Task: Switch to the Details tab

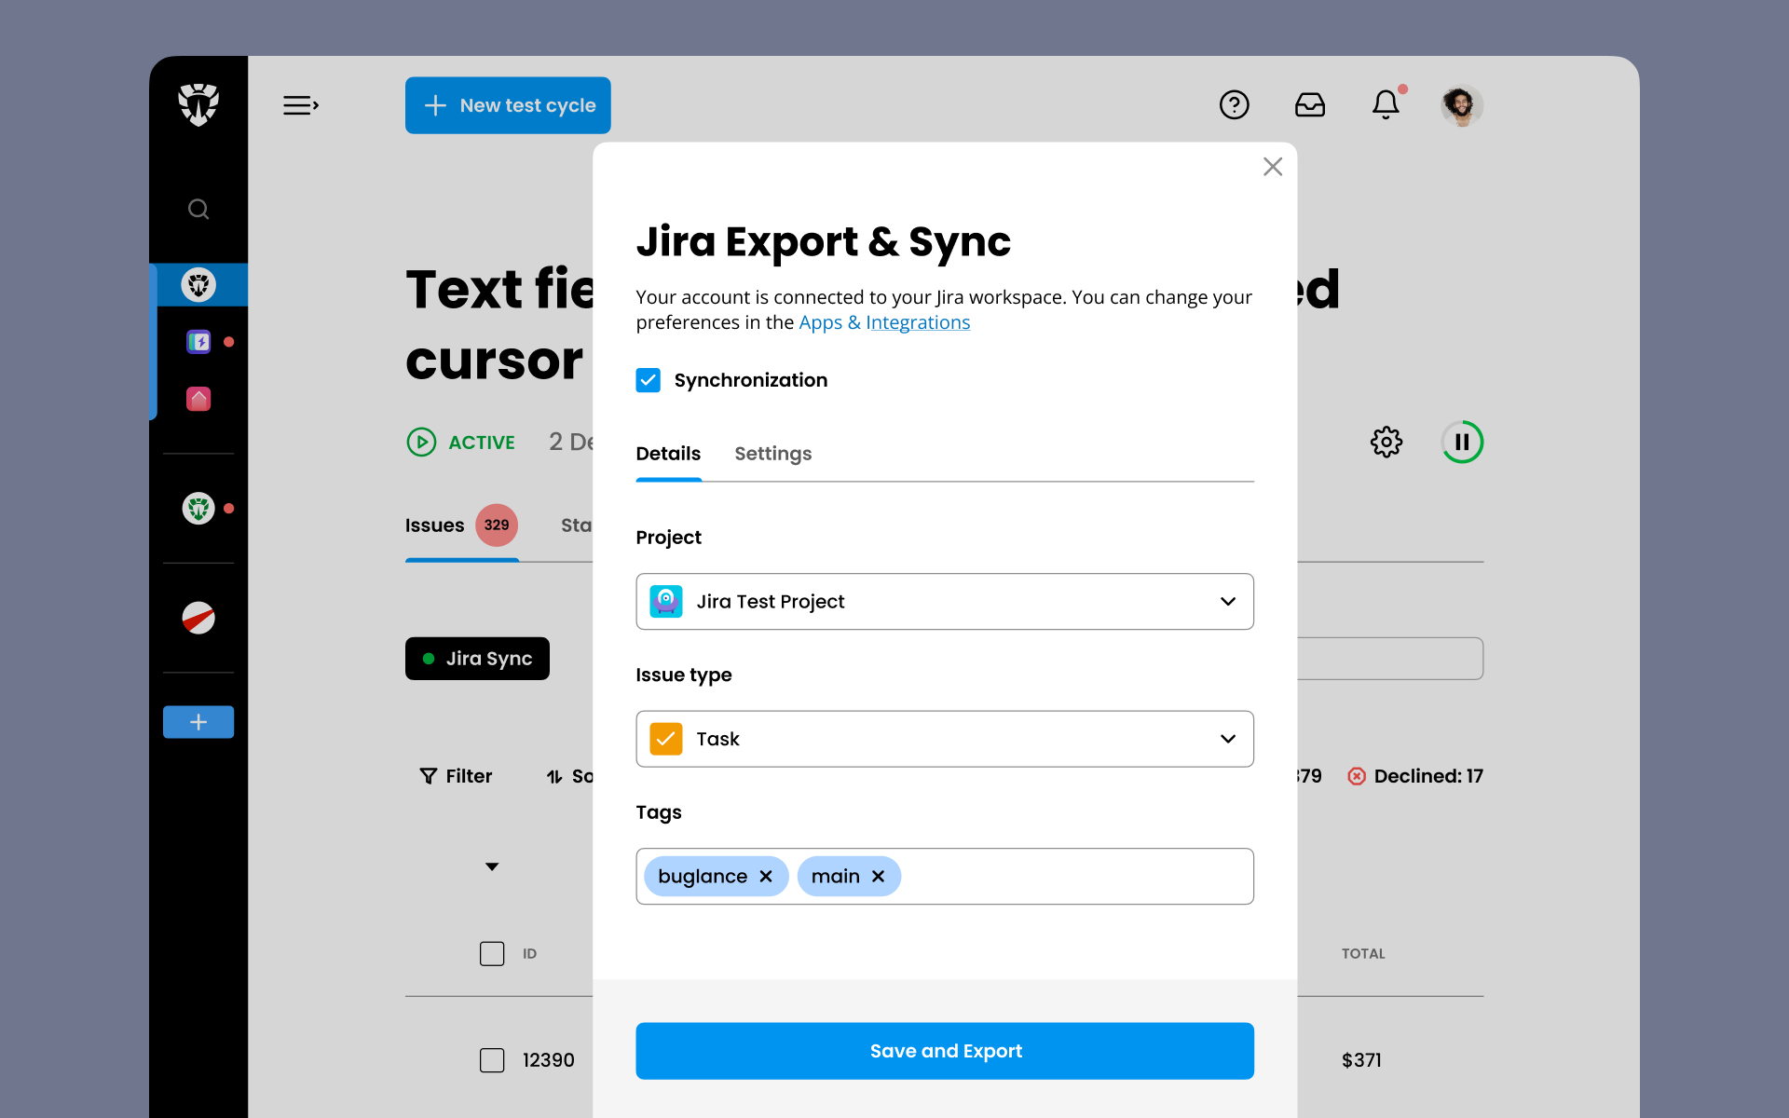Action: click(x=668, y=454)
